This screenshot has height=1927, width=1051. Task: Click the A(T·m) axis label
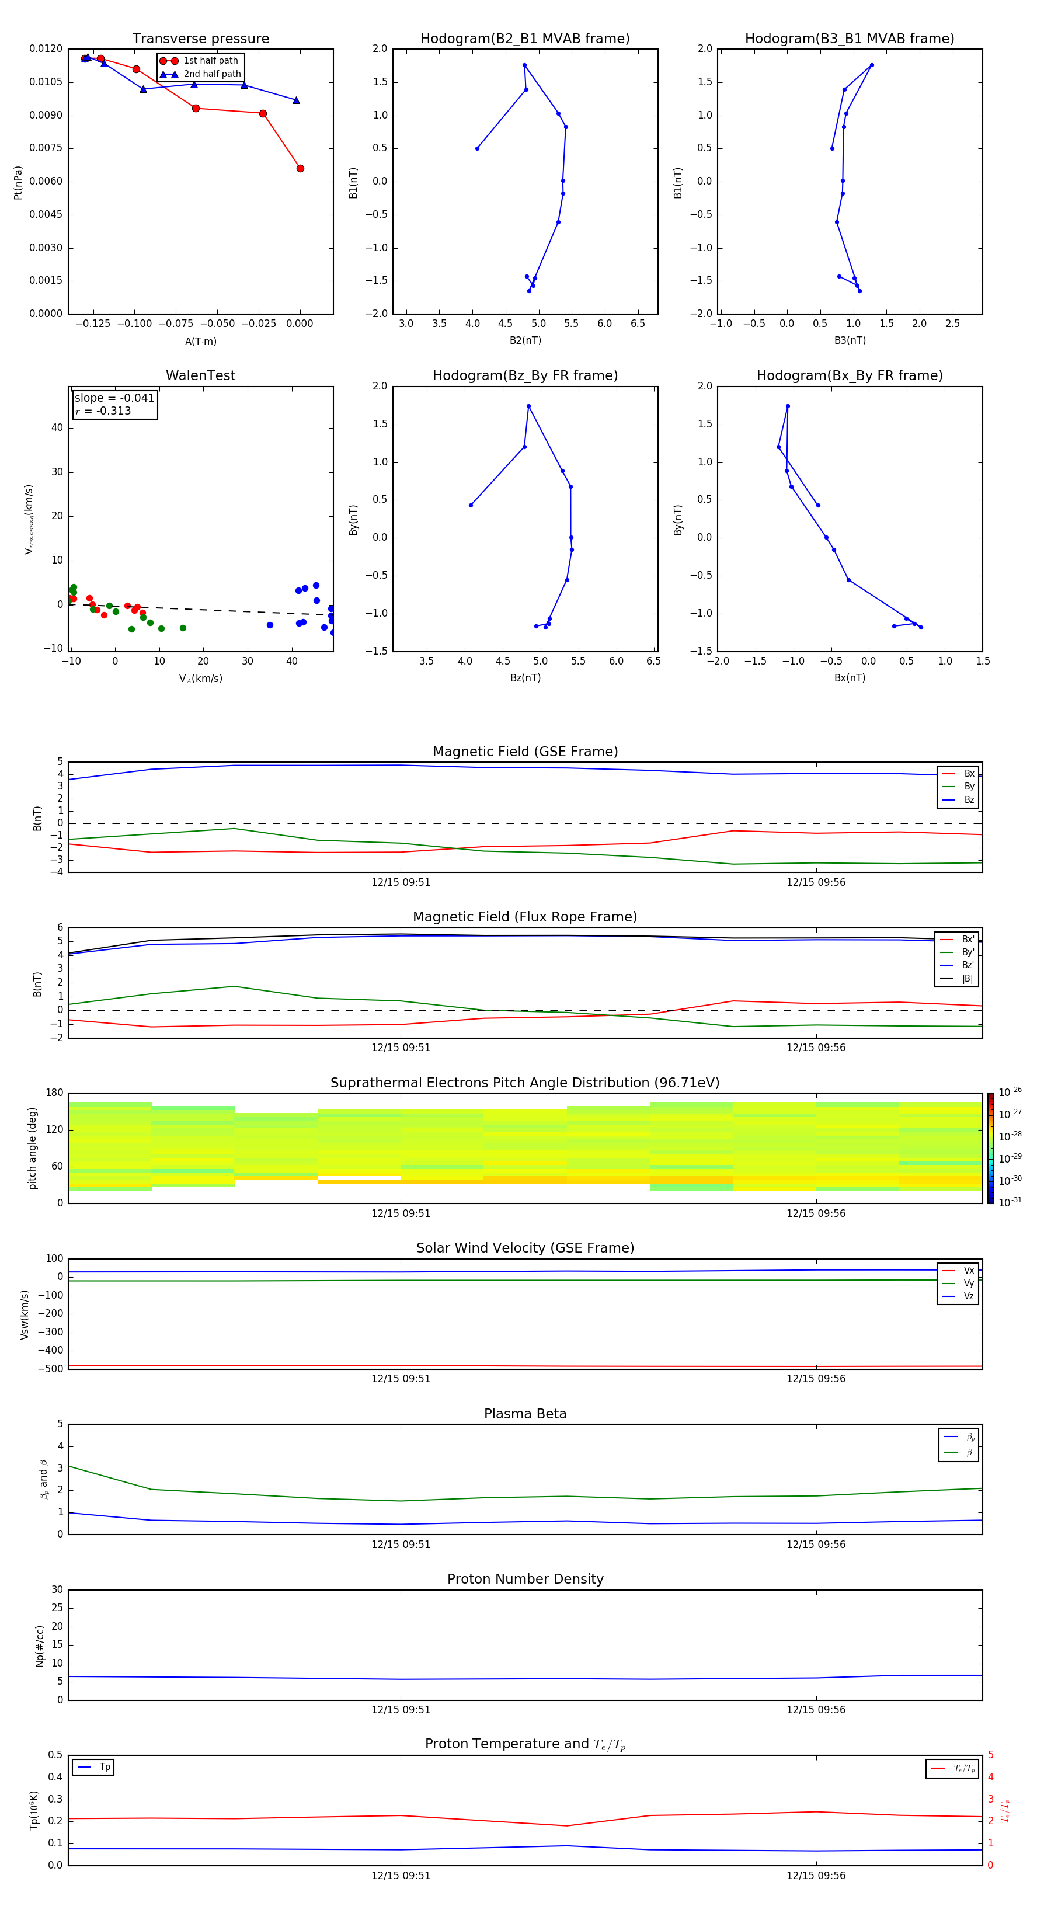click(200, 341)
